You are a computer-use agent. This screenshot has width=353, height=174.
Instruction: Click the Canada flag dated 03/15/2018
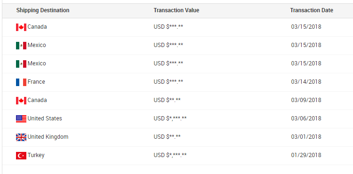pyautogui.click(x=21, y=27)
